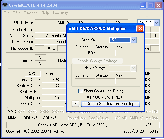Click the AT YOUR OWN RISK!! warning text
The width and height of the screenshot is (164, 139).
[105, 97]
